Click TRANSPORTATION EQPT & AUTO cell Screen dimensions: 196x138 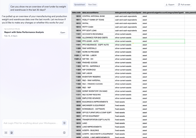tap(98, 120)
